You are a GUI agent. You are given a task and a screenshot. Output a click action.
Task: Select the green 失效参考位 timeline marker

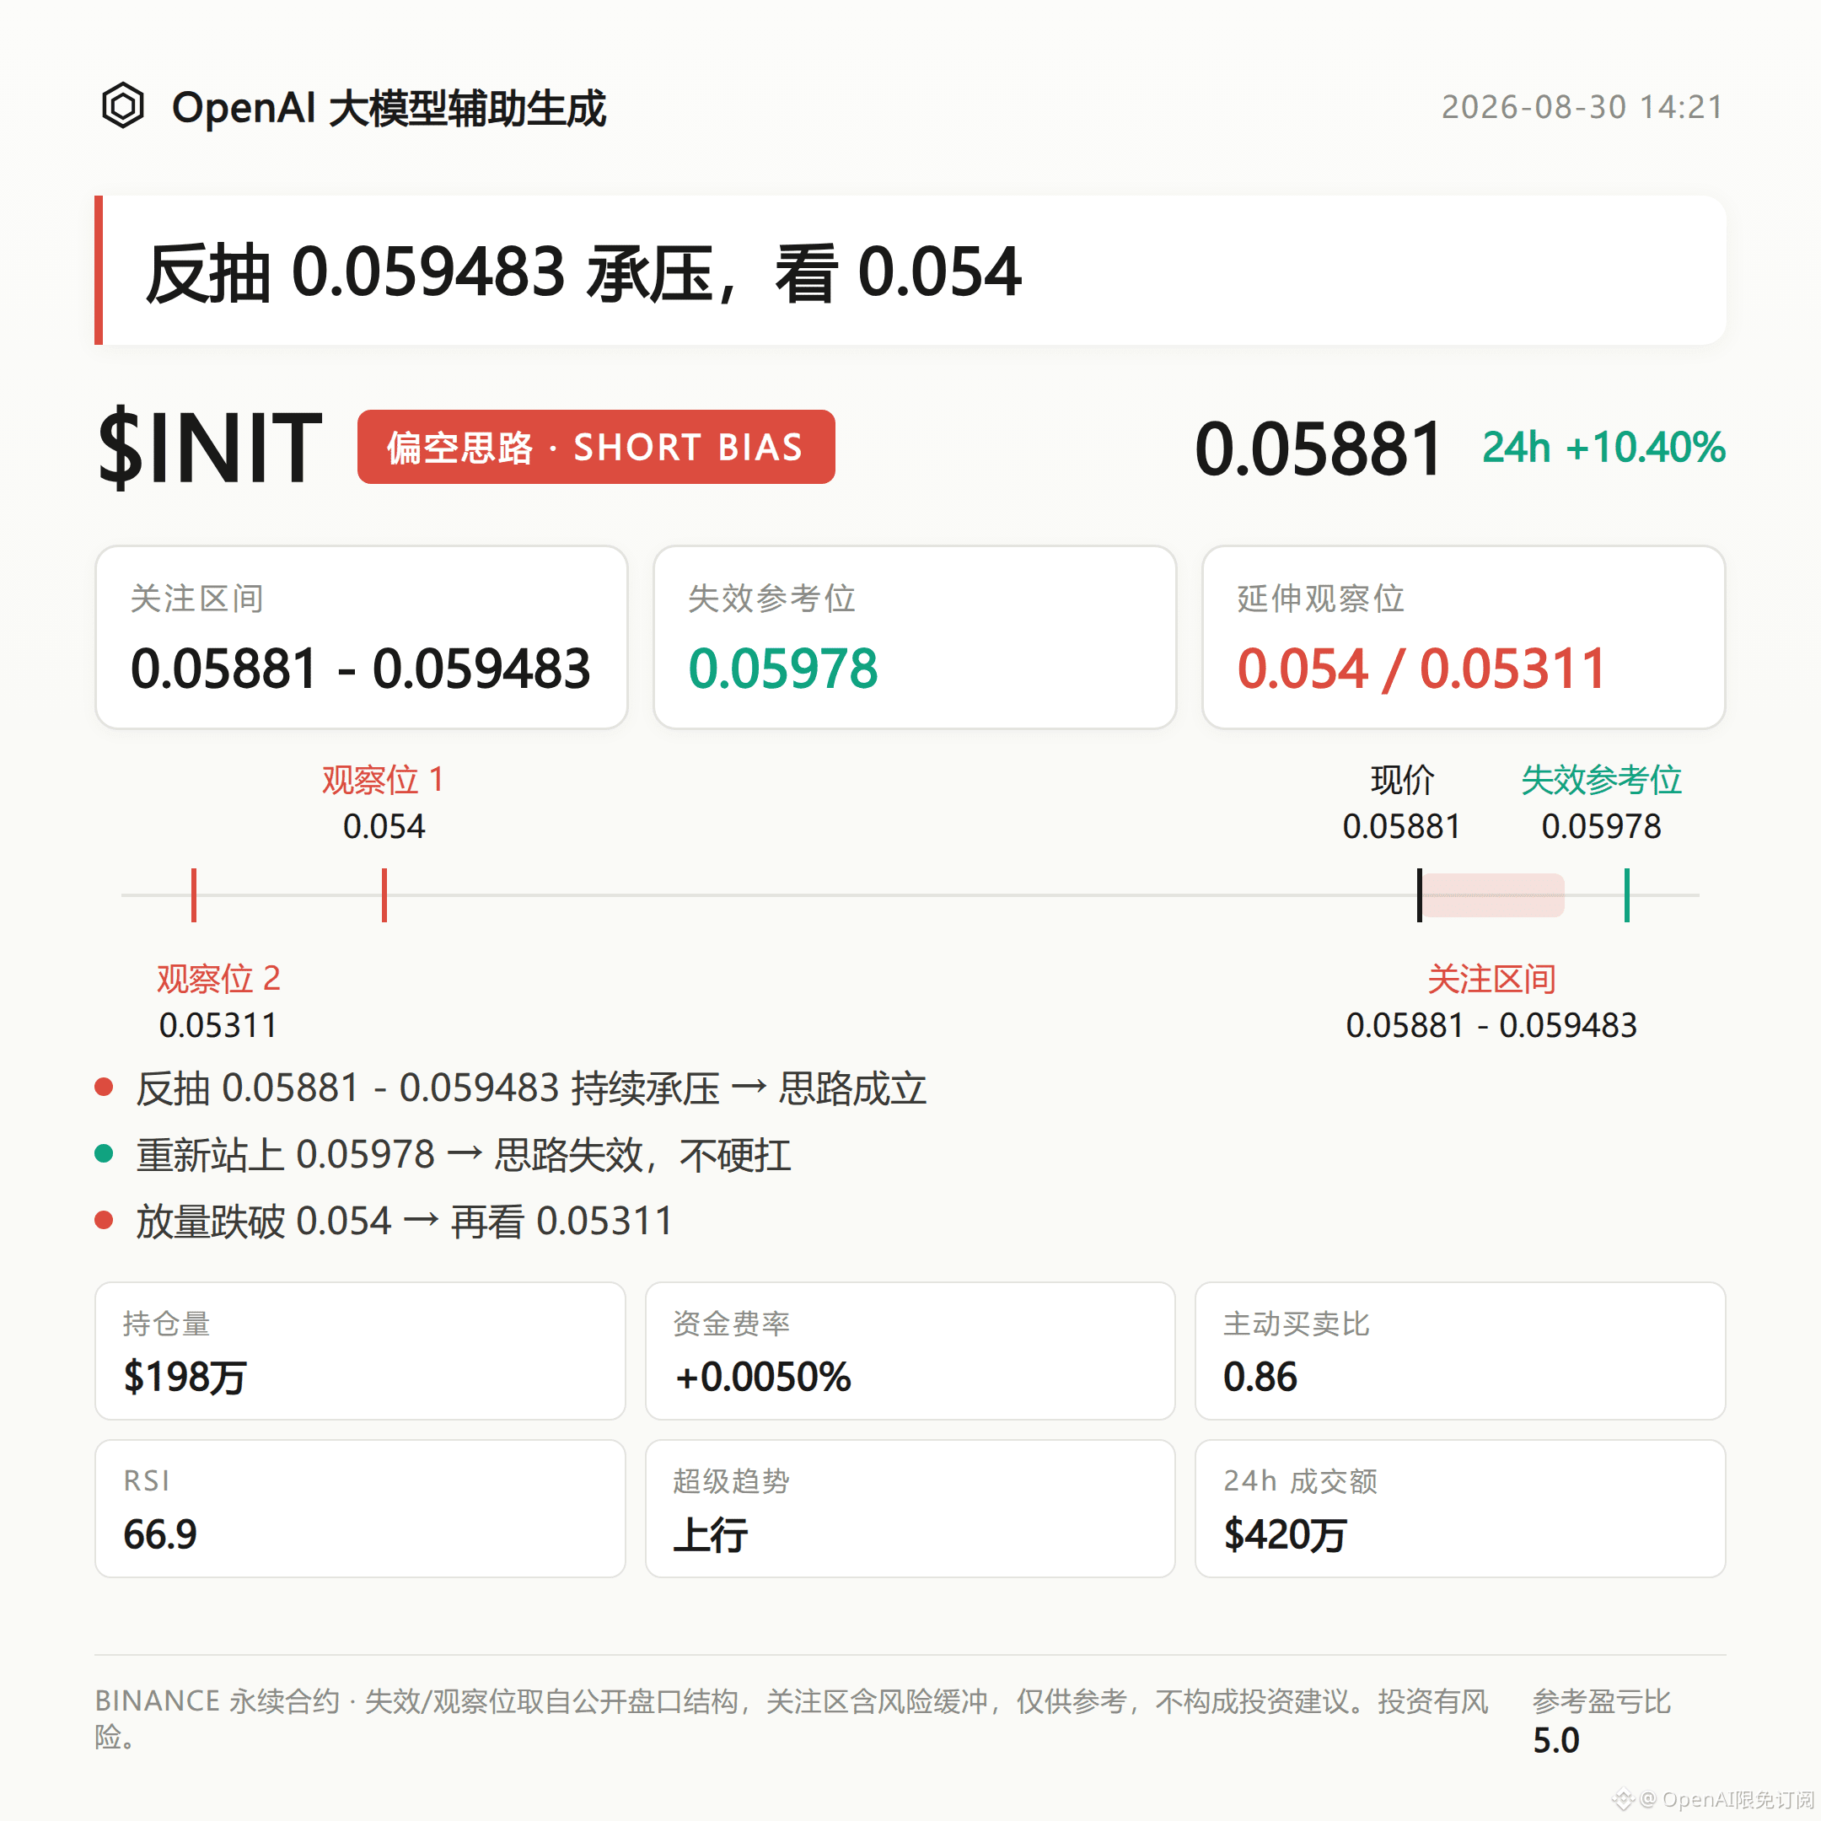point(1626,894)
